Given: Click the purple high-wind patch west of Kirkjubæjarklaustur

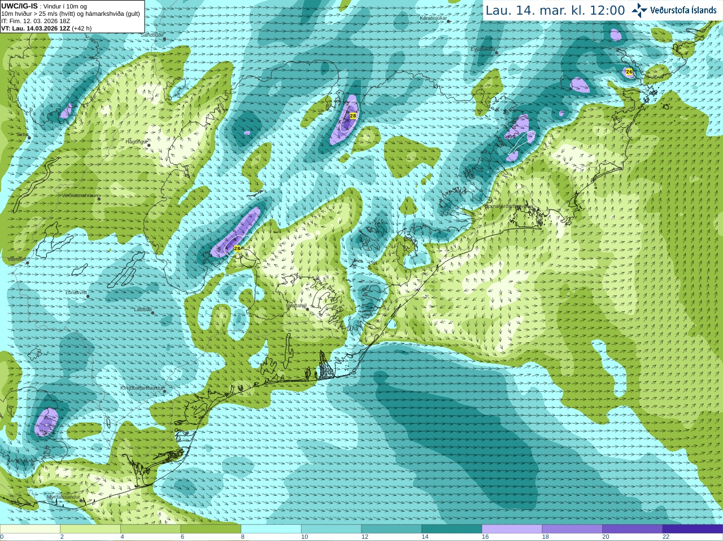Looking at the screenshot, I should 46,422.
